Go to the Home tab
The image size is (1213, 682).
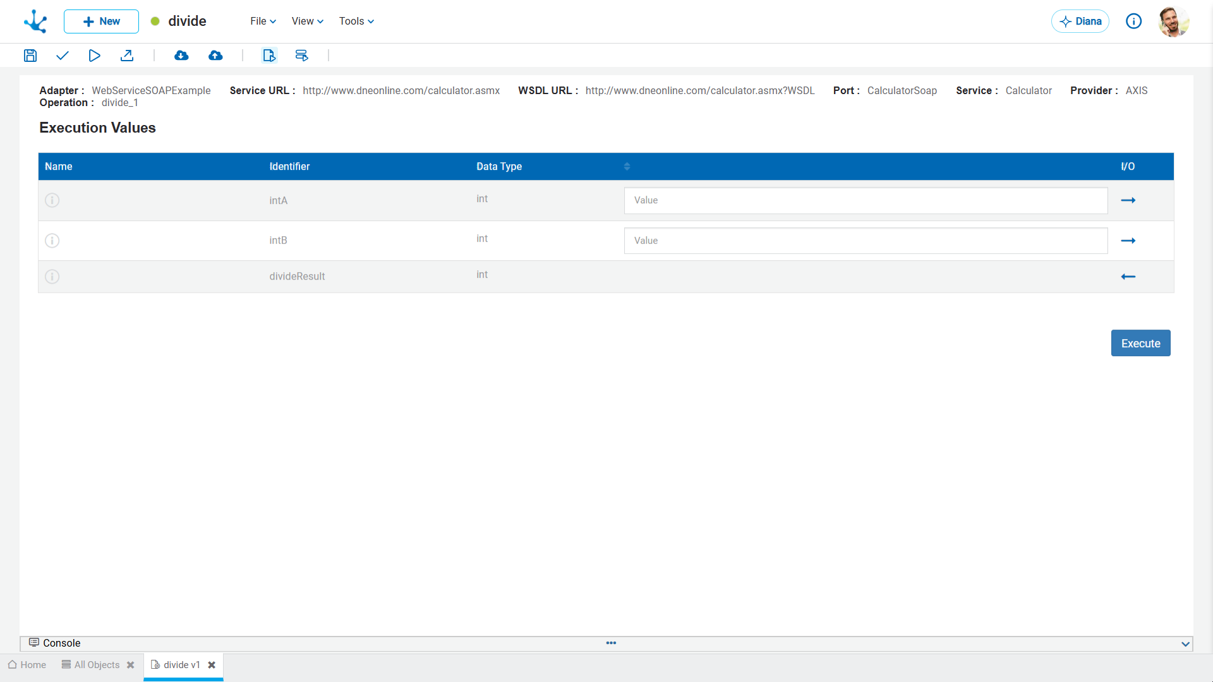(x=27, y=665)
